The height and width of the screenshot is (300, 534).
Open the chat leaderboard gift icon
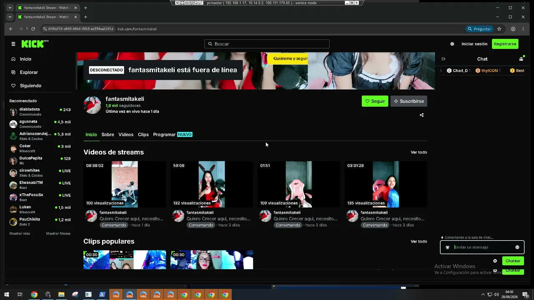(x=521, y=59)
